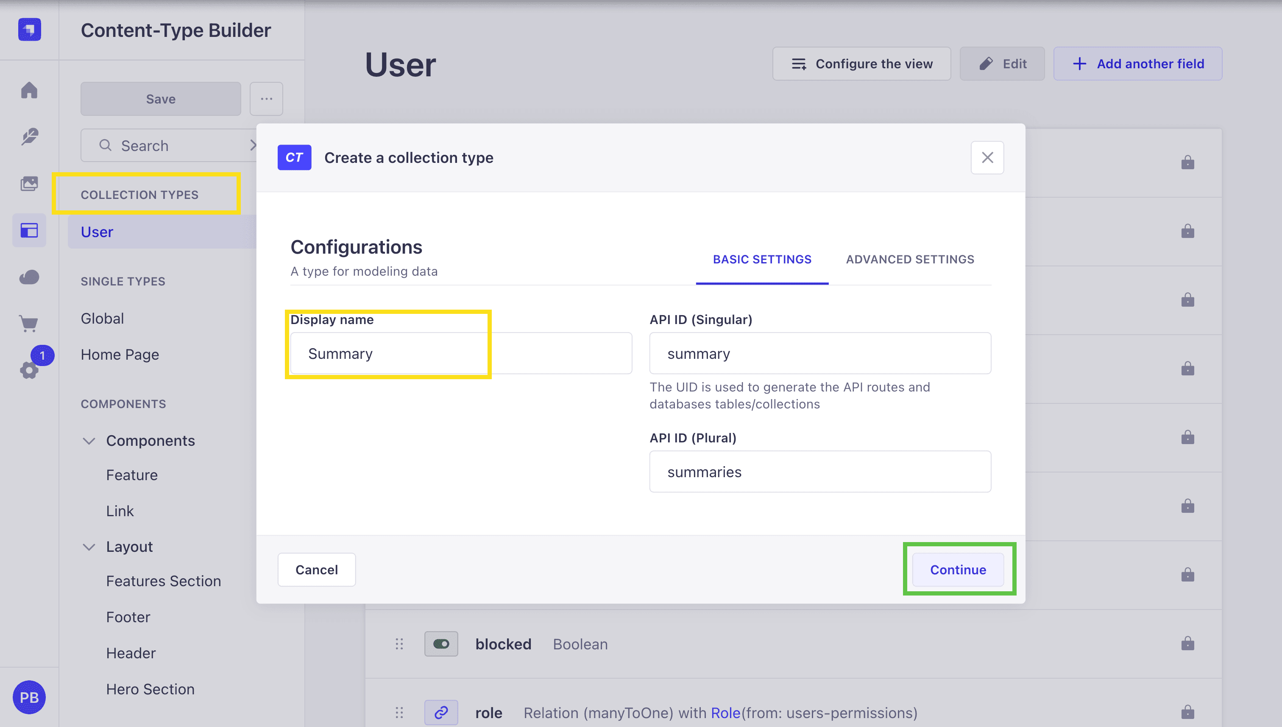Click the API ID (Plural) input
Image resolution: width=1282 pixels, height=727 pixels.
point(820,471)
